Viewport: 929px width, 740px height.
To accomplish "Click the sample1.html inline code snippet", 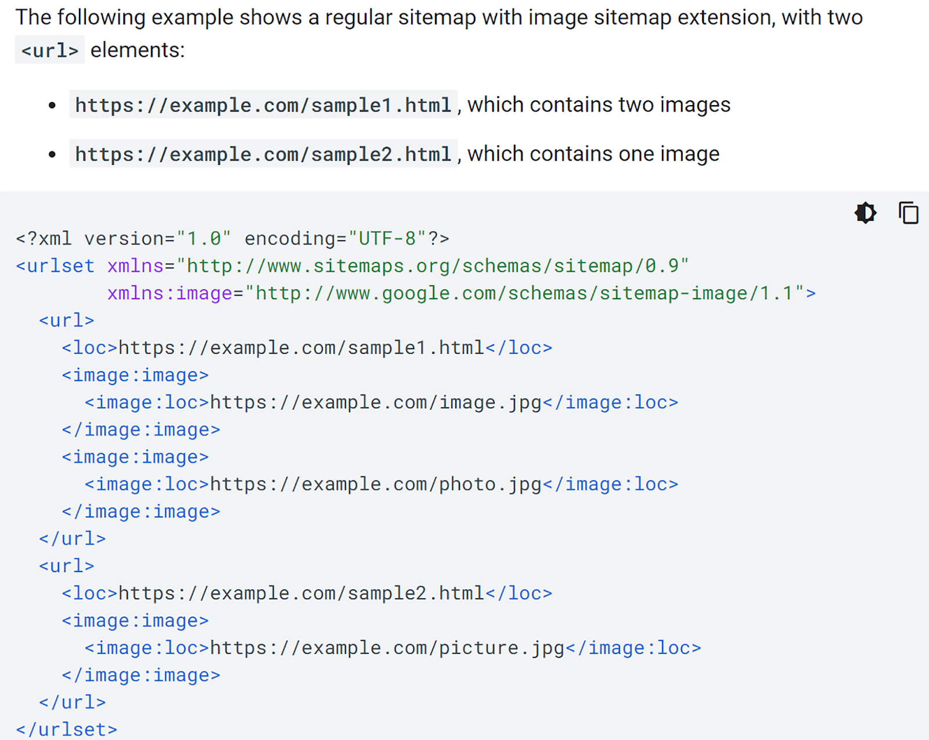I will (x=264, y=105).
